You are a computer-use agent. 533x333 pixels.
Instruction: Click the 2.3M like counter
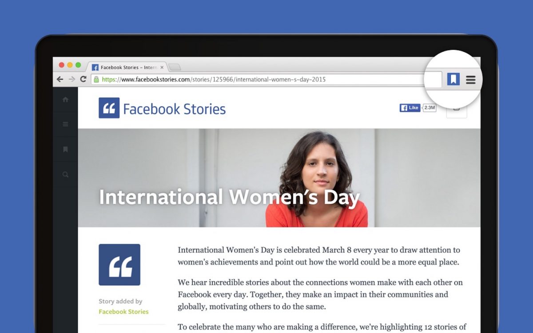pyautogui.click(x=429, y=107)
